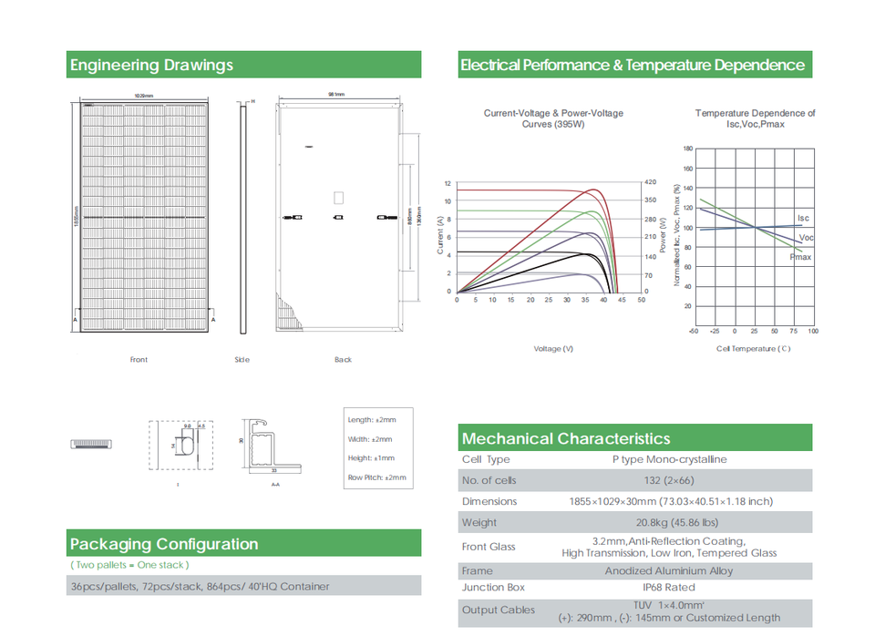Click the "Isc" curve label
This screenshot has width=875, height=636.
click(803, 218)
